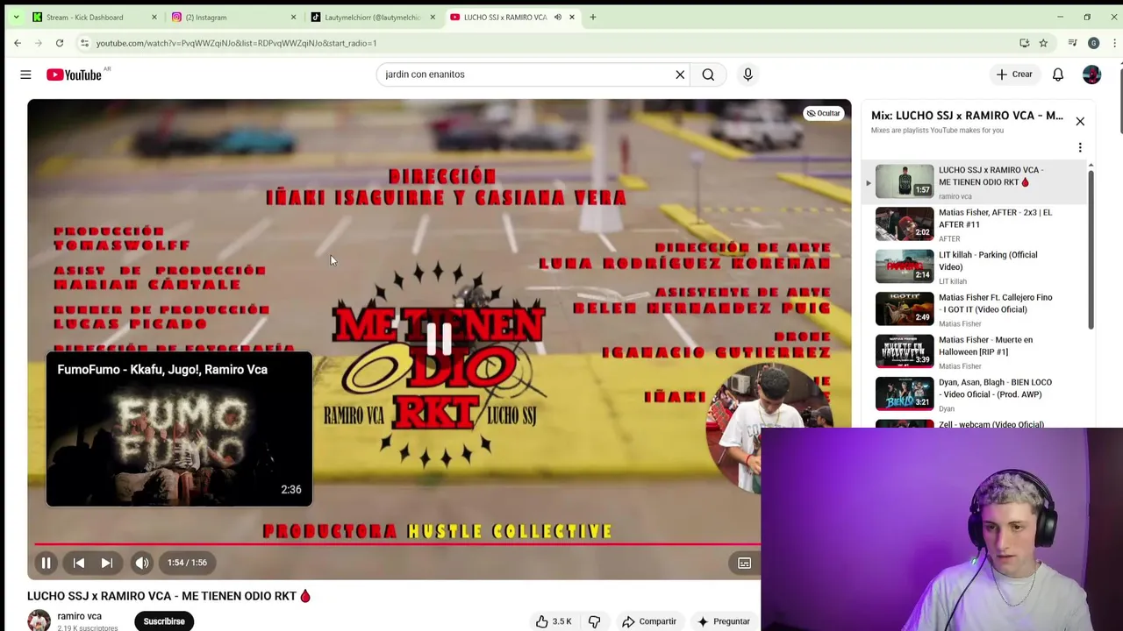Go to YouTube home via logo
1123x631 pixels.
click(75, 74)
